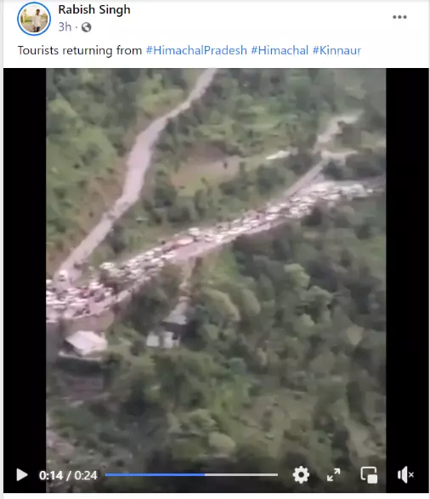Viewport: 430px width, 499px height.
Task: Open the #Himachal hashtag
Action: [x=280, y=50]
